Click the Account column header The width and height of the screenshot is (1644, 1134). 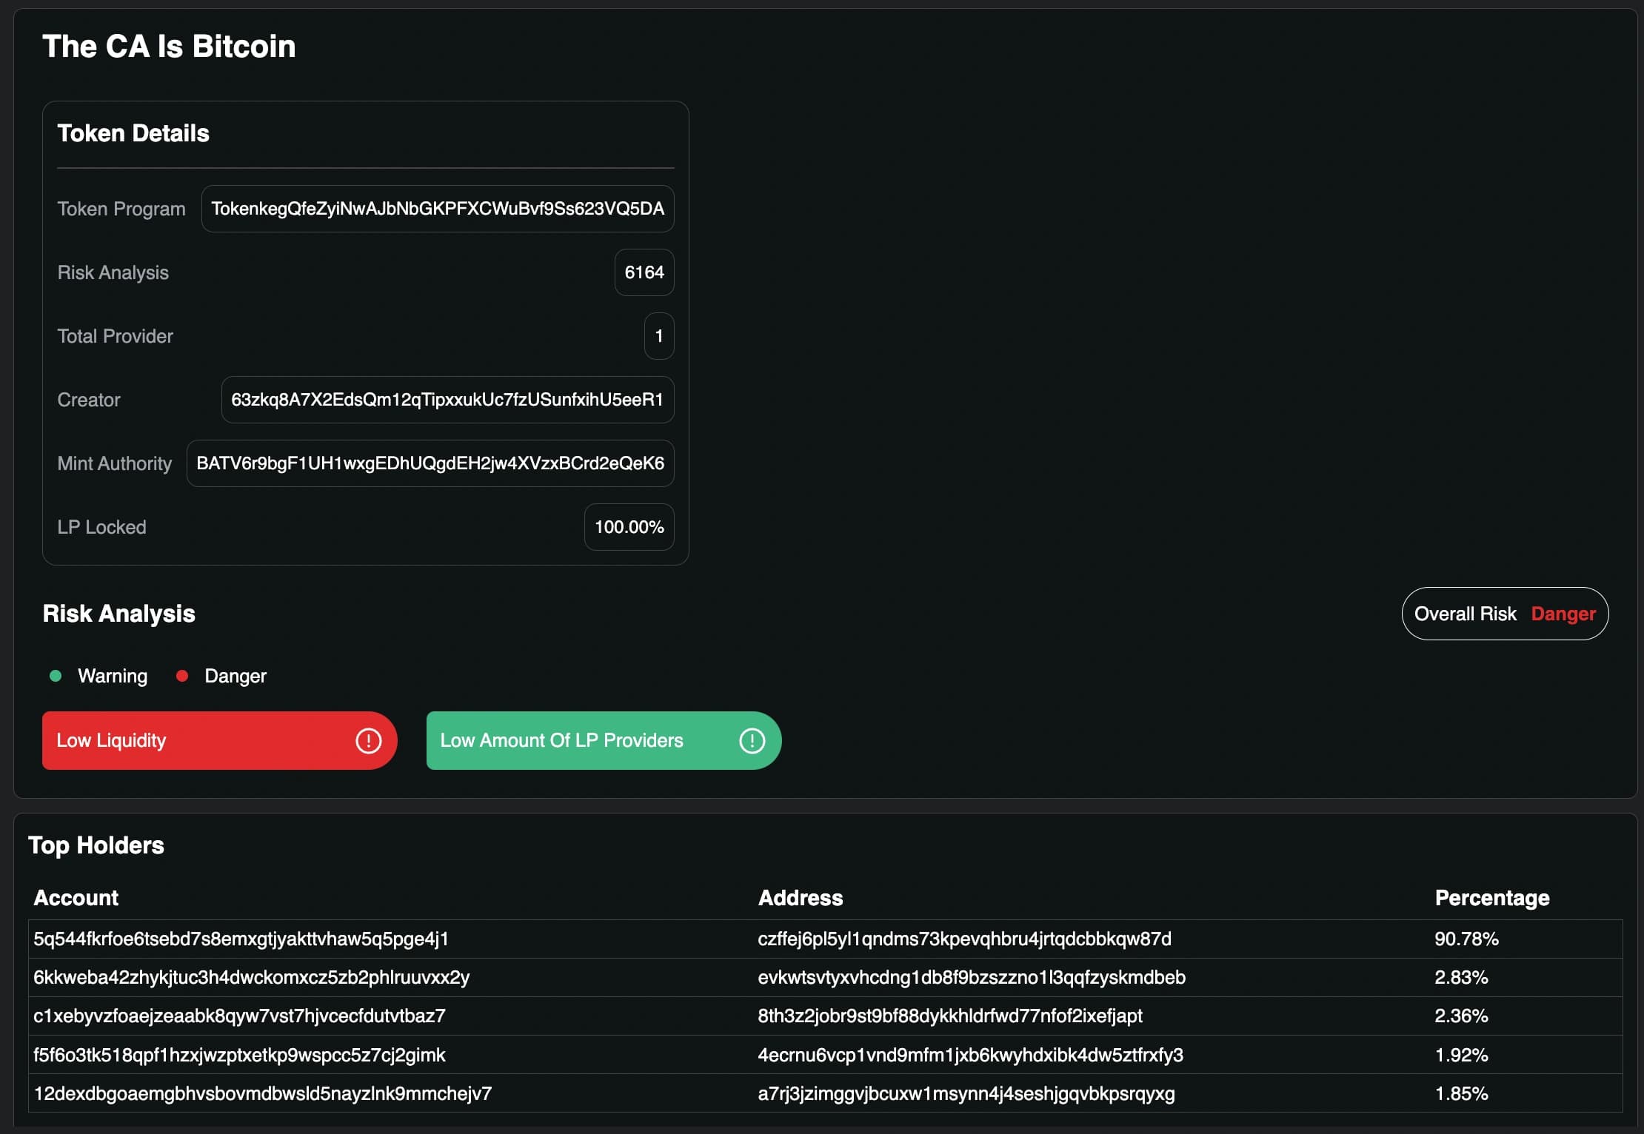76,898
